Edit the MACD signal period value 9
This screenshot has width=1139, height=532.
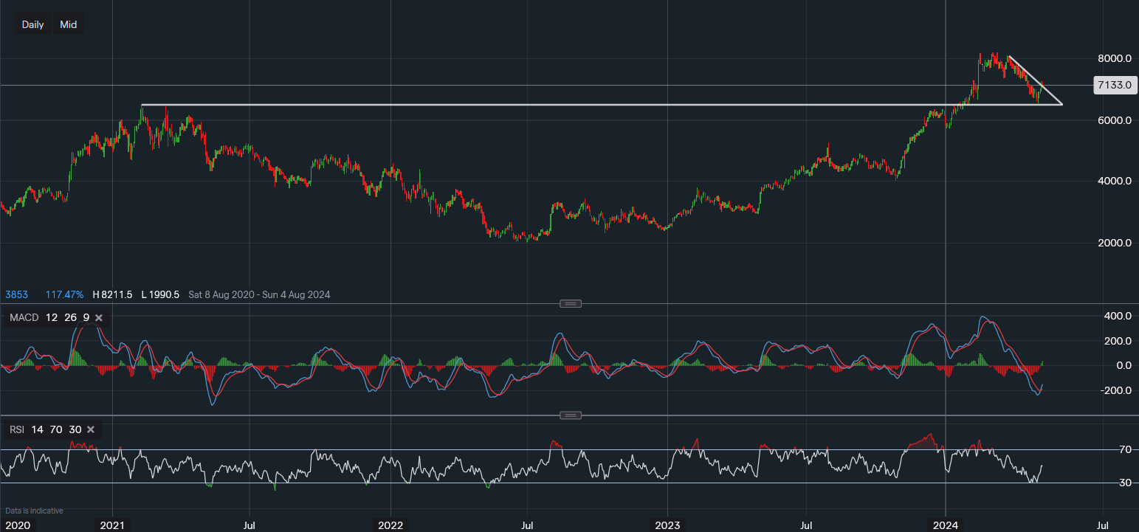point(86,317)
